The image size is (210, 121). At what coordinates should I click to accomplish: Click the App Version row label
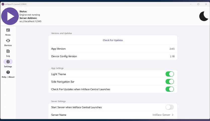(58, 49)
